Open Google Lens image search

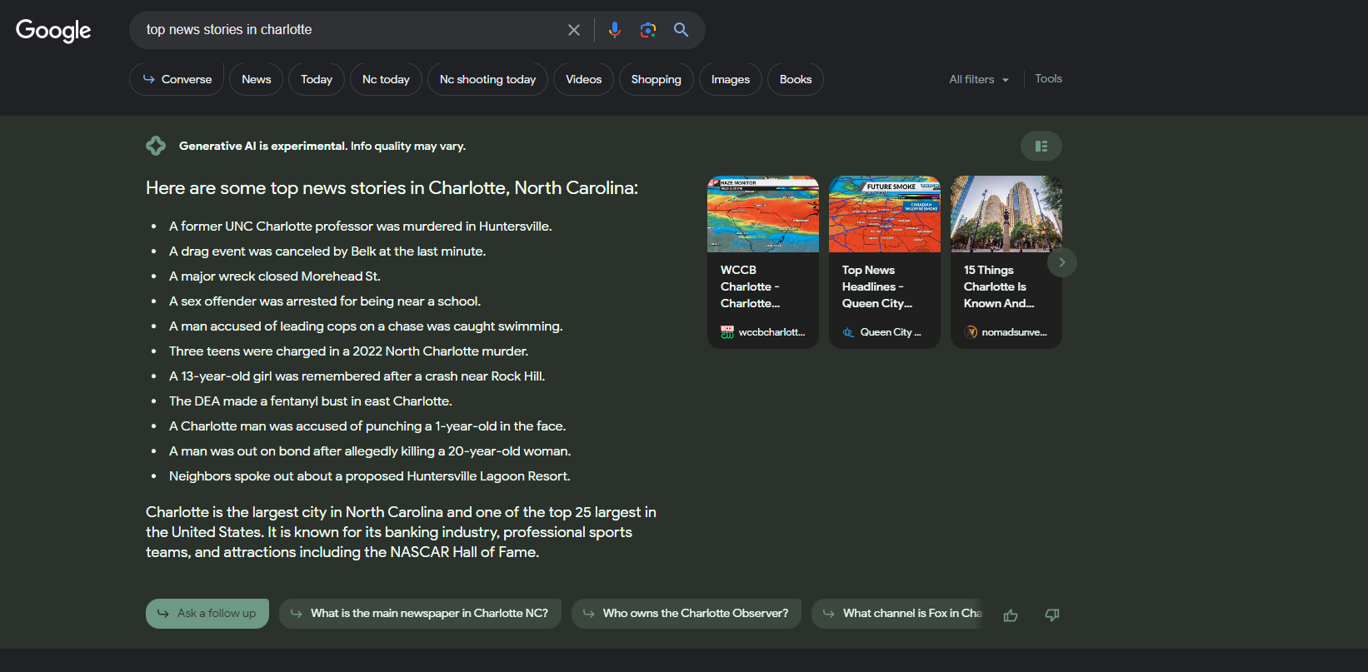pyautogui.click(x=648, y=30)
